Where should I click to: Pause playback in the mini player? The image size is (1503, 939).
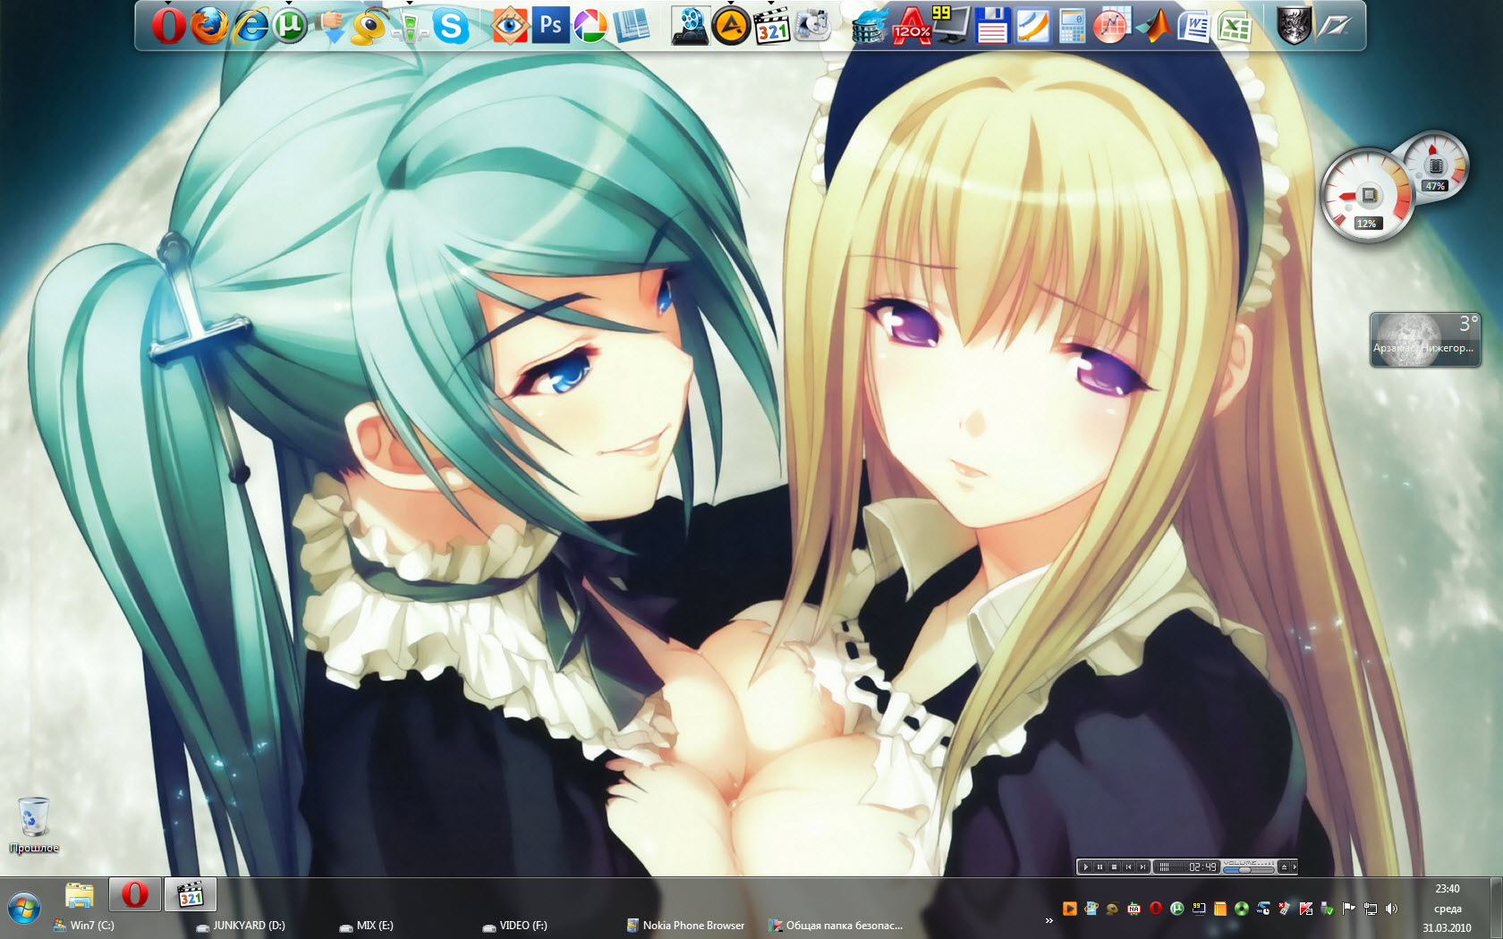click(1100, 867)
